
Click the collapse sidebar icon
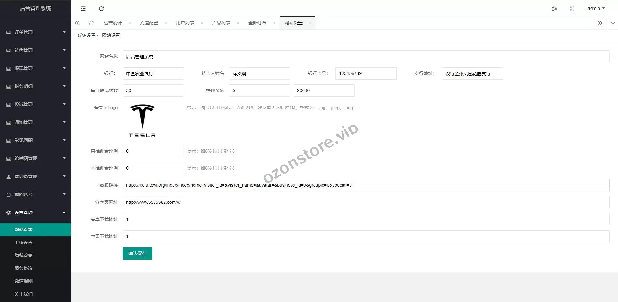(83, 9)
